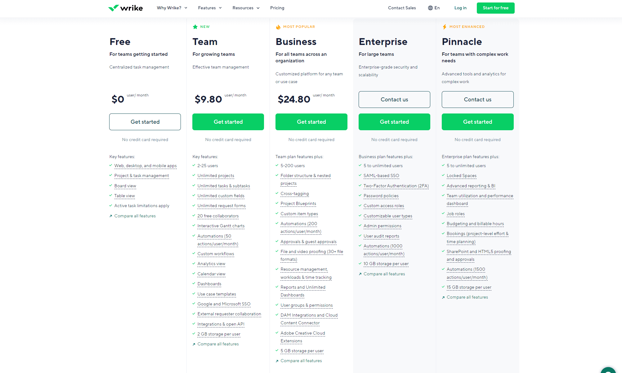The height and width of the screenshot is (373, 622).
Task: Select the Pricing menu item
Action: [277, 8]
